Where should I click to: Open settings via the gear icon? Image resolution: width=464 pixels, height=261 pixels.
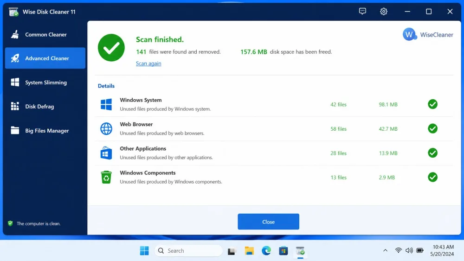pyautogui.click(x=384, y=12)
